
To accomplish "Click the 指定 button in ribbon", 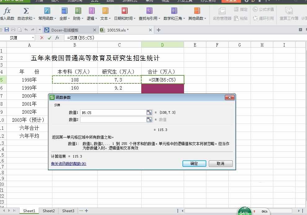I will coord(241,9).
